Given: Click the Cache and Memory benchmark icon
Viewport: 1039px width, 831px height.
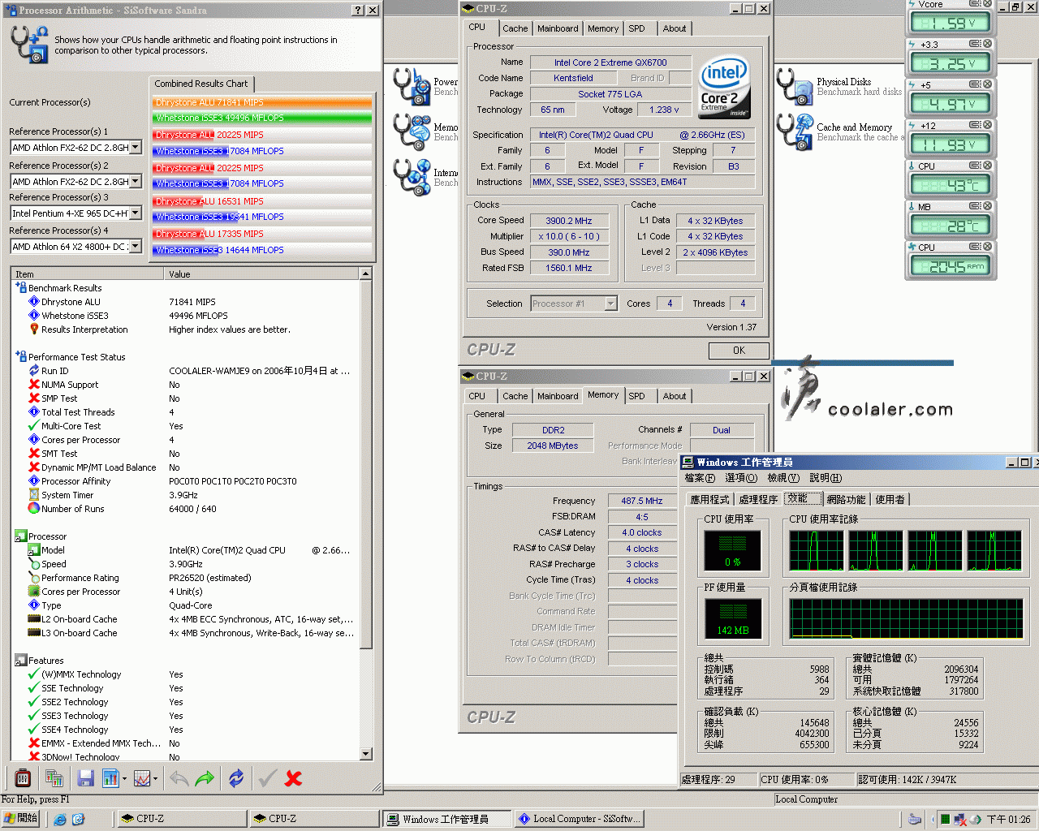Looking at the screenshot, I should click(795, 132).
